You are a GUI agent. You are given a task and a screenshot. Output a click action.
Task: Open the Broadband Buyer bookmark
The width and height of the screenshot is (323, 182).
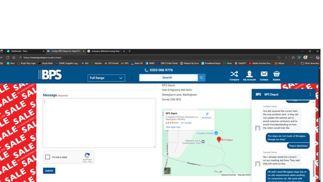point(211,63)
